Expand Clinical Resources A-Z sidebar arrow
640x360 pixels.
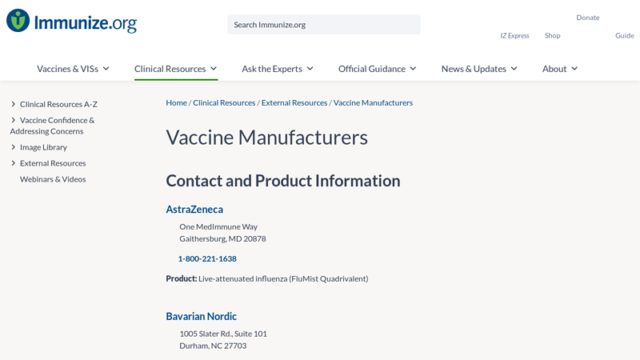point(13,104)
